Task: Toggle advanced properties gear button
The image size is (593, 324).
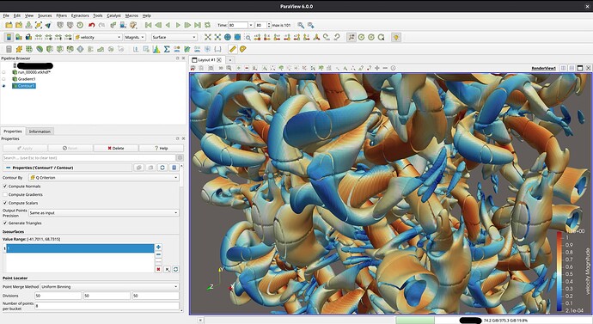Action: pos(180,157)
